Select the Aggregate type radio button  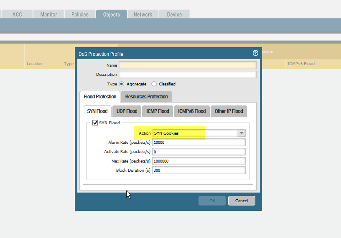click(x=122, y=84)
